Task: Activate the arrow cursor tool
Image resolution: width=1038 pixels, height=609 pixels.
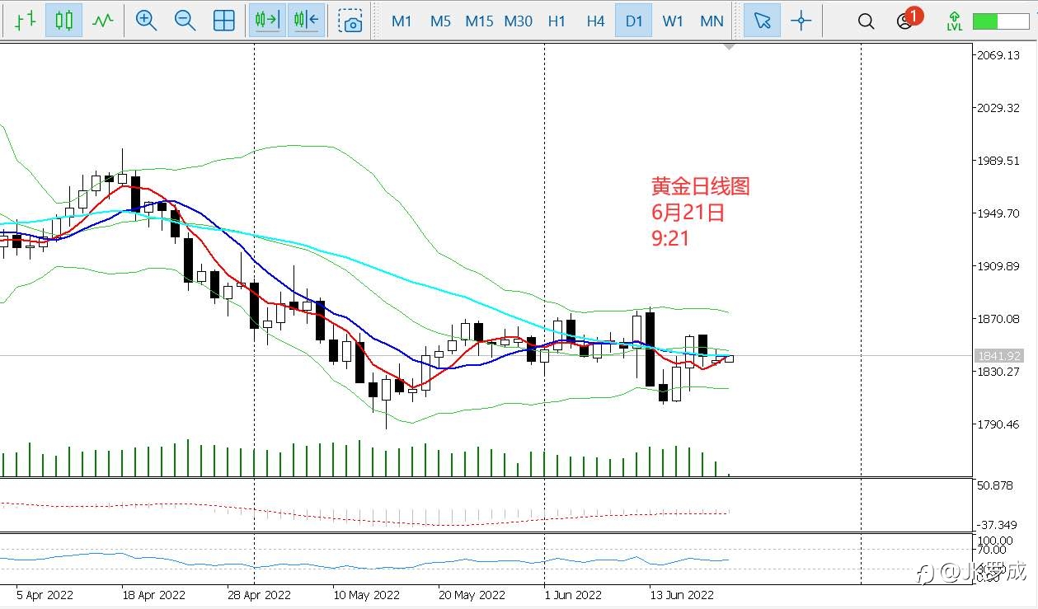Action: (x=762, y=21)
